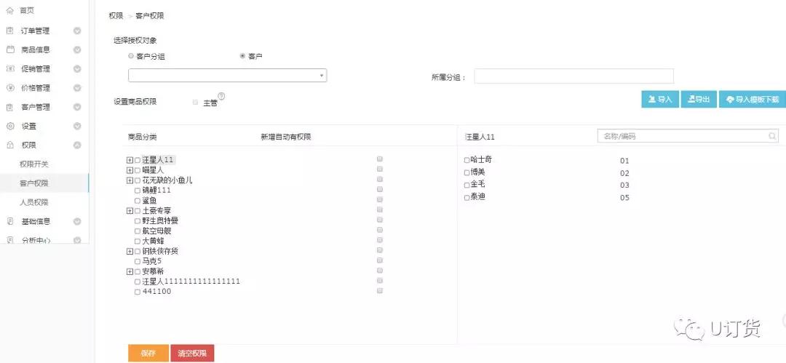Click the 导入 button

(x=659, y=99)
